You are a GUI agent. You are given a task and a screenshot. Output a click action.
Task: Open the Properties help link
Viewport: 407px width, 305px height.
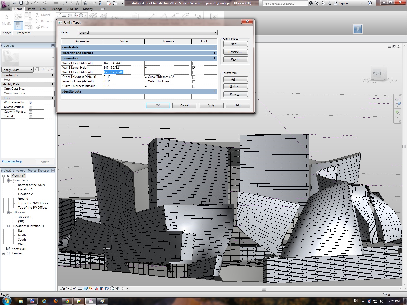tap(12, 161)
